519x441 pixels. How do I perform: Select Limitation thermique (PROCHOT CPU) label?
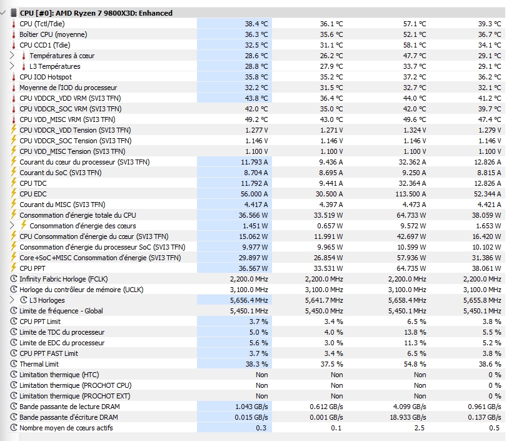click(x=76, y=385)
